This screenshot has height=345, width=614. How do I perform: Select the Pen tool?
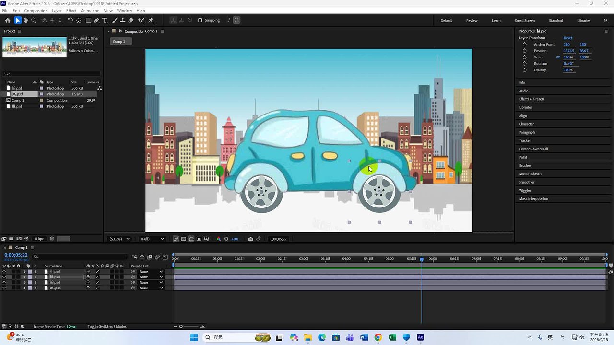pyautogui.click(x=97, y=20)
